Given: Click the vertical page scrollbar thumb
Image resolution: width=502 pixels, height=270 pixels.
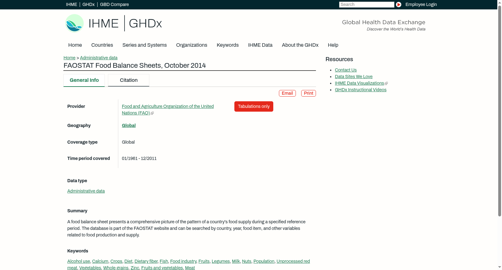Looking at the screenshot, I should pyautogui.click(x=499, y=110).
